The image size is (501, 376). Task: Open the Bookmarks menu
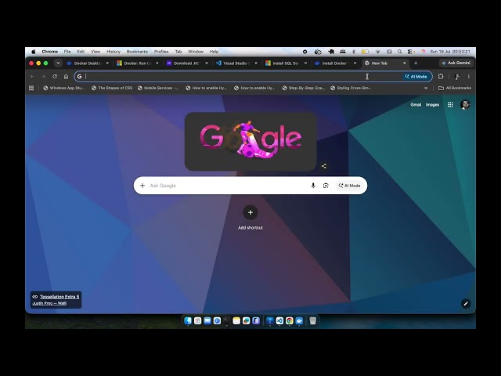tap(137, 52)
